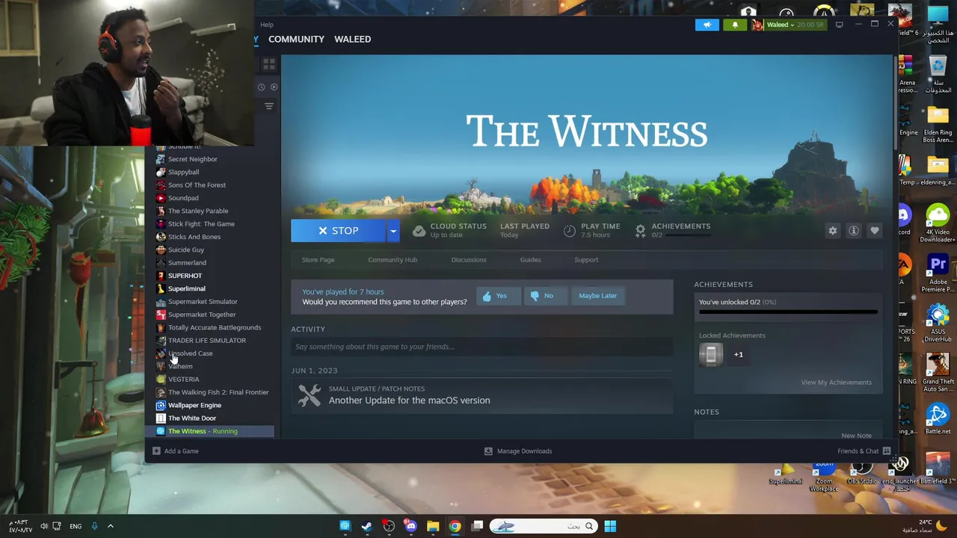Click Add a Game
The height and width of the screenshot is (538, 957).
(175, 451)
